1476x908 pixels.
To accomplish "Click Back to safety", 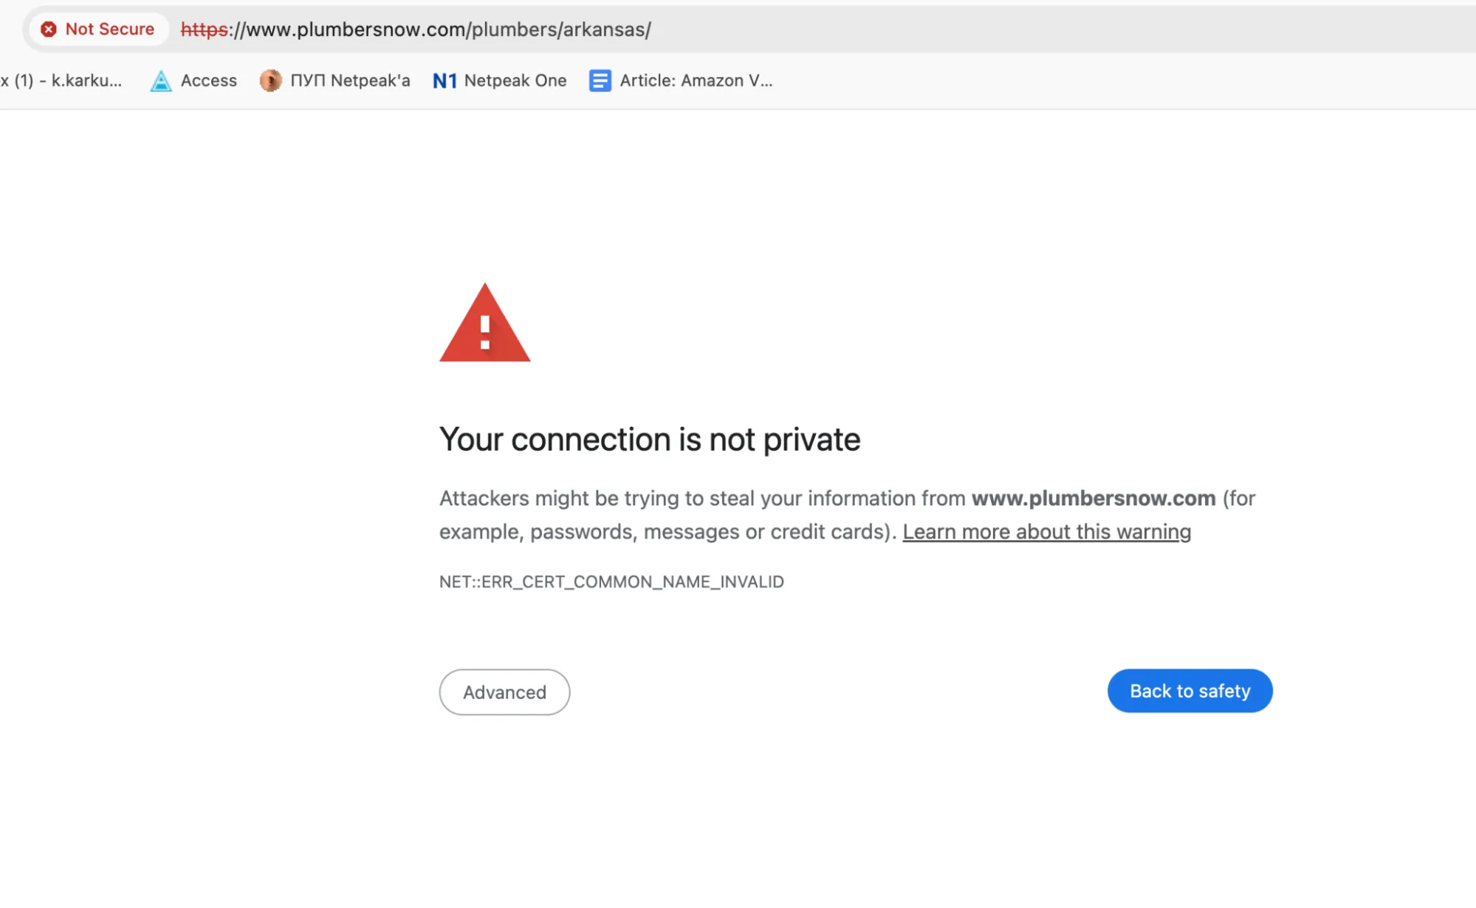I will (x=1189, y=690).
